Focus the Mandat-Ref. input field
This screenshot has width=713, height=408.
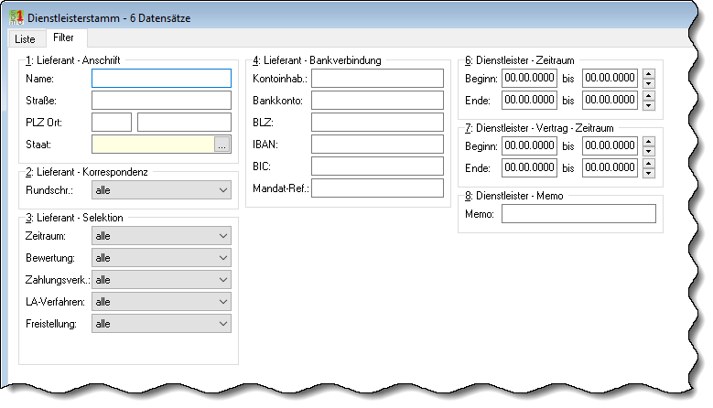[377, 188]
